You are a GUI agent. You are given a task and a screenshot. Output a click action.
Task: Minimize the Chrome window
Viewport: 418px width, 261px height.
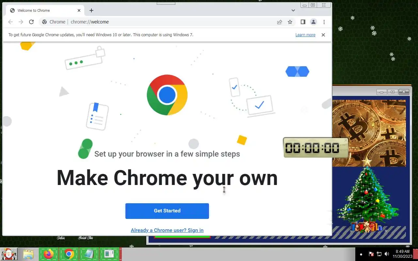(x=305, y=5)
